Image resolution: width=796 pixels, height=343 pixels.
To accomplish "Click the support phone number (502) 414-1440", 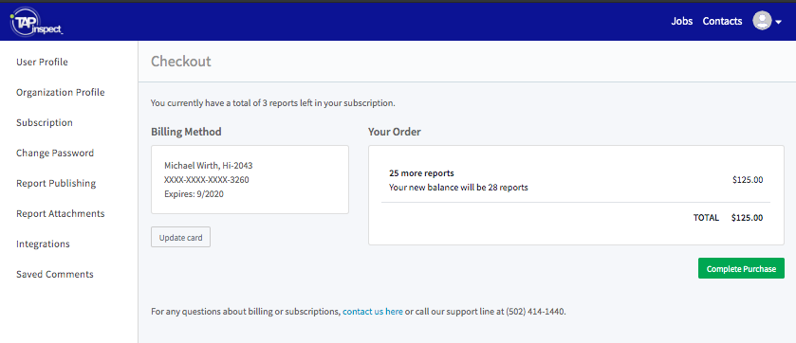I will click(x=535, y=312).
